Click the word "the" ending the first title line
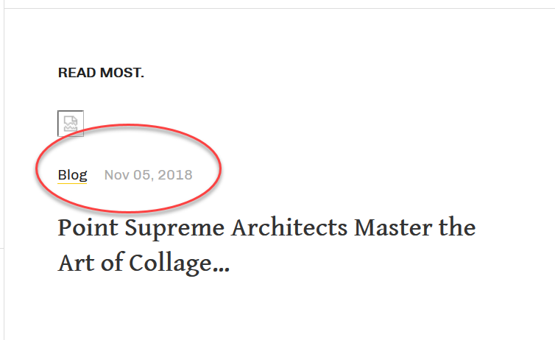 click(456, 227)
